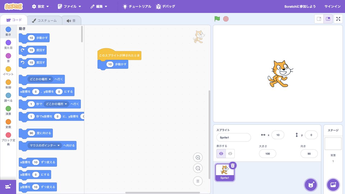The width and height of the screenshot is (345, 194).
Task: Edit the 向き direction field
Action: tap(309, 154)
